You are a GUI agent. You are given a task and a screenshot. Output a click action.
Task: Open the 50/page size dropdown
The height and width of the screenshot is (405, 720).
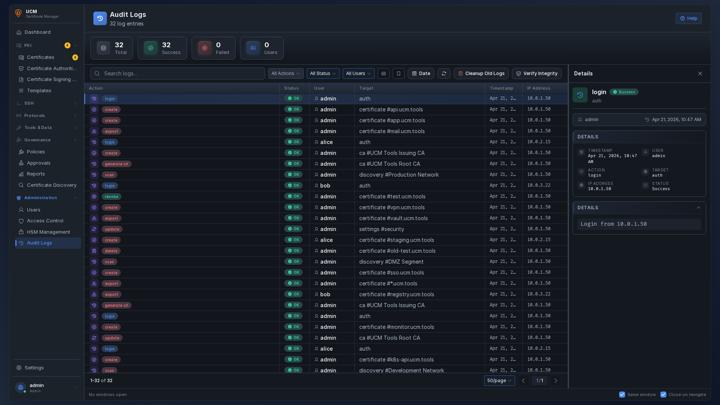(x=499, y=381)
